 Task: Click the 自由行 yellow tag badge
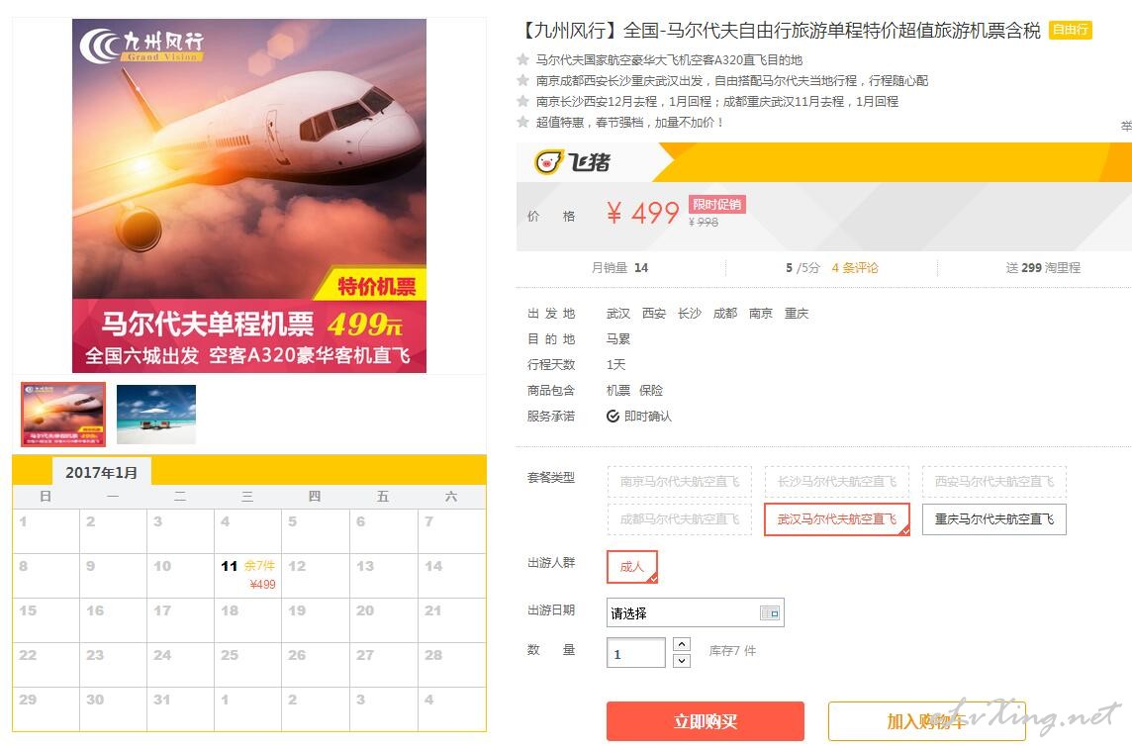pyautogui.click(x=1070, y=30)
